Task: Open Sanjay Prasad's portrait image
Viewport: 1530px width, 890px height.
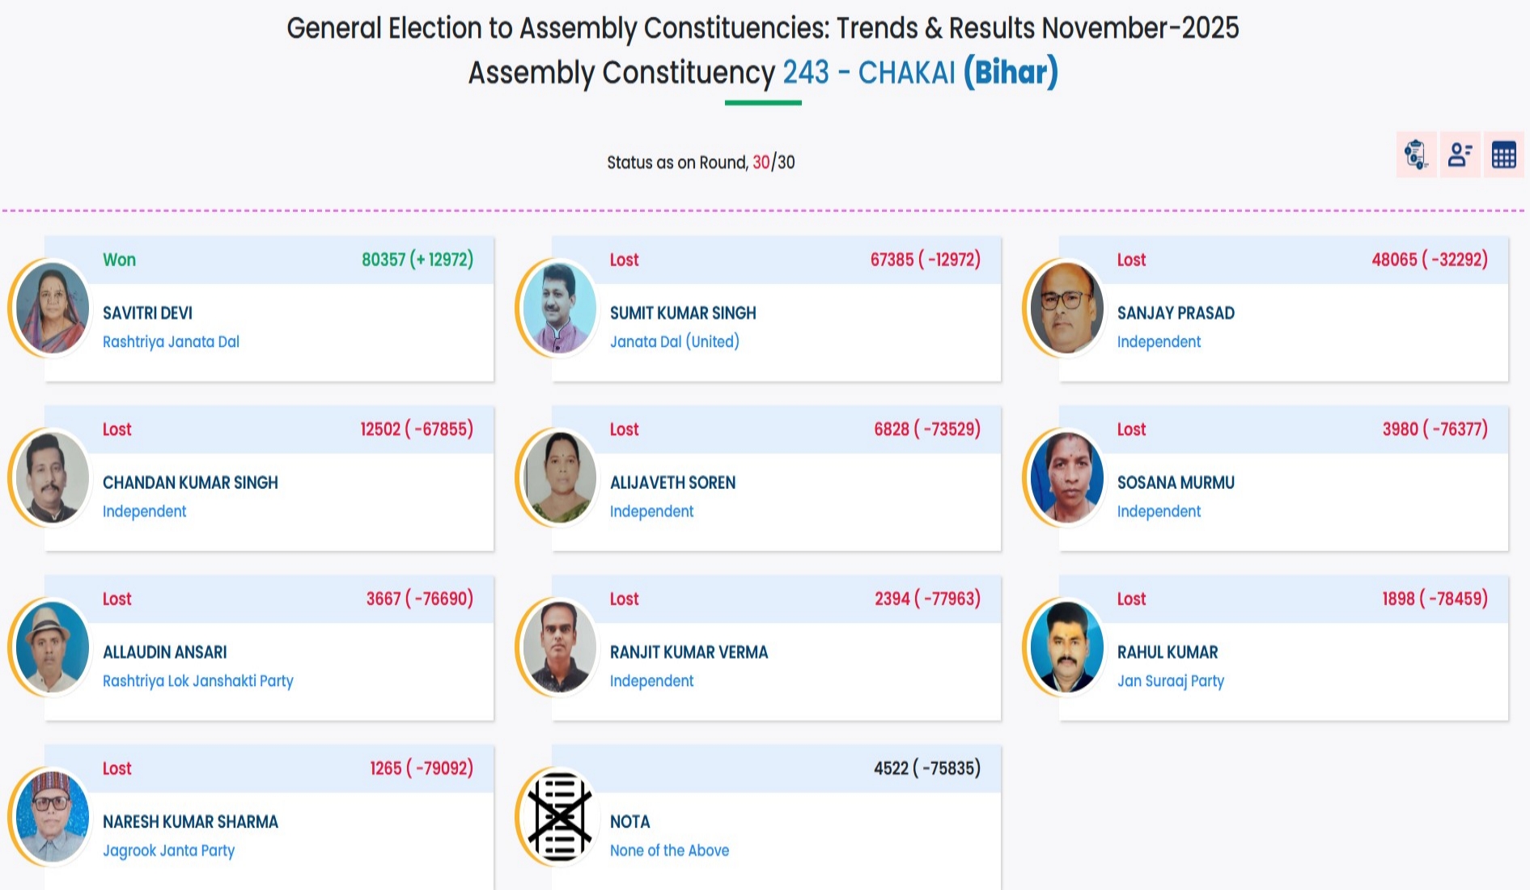Action: [x=1066, y=308]
